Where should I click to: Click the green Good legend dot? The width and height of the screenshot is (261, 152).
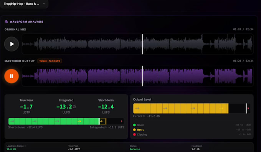(134, 125)
